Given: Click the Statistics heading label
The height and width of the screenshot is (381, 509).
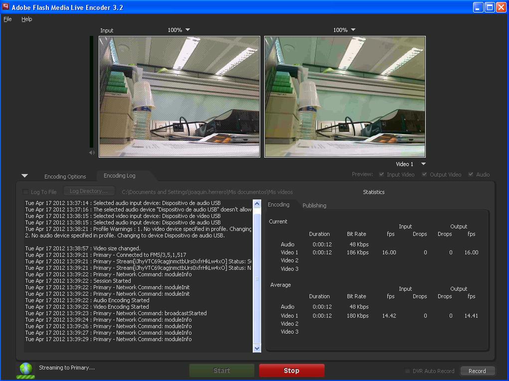Looking at the screenshot, I should pos(373,192).
